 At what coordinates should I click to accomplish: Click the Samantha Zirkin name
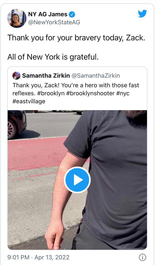[x=46, y=76]
